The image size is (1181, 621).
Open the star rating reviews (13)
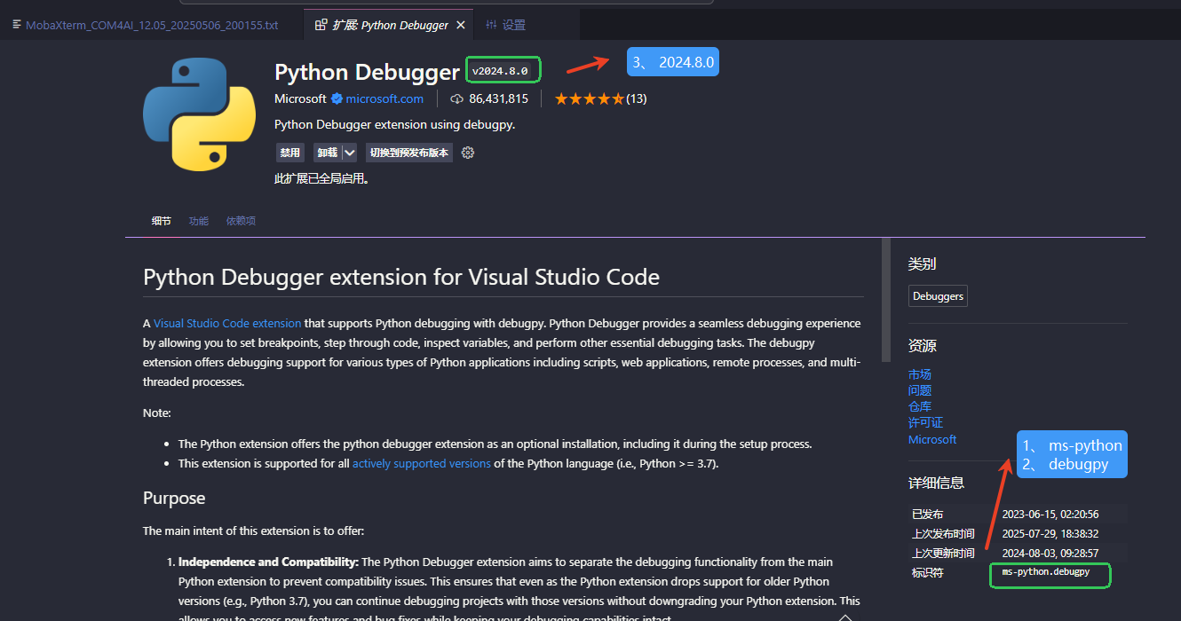pyautogui.click(x=600, y=98)
